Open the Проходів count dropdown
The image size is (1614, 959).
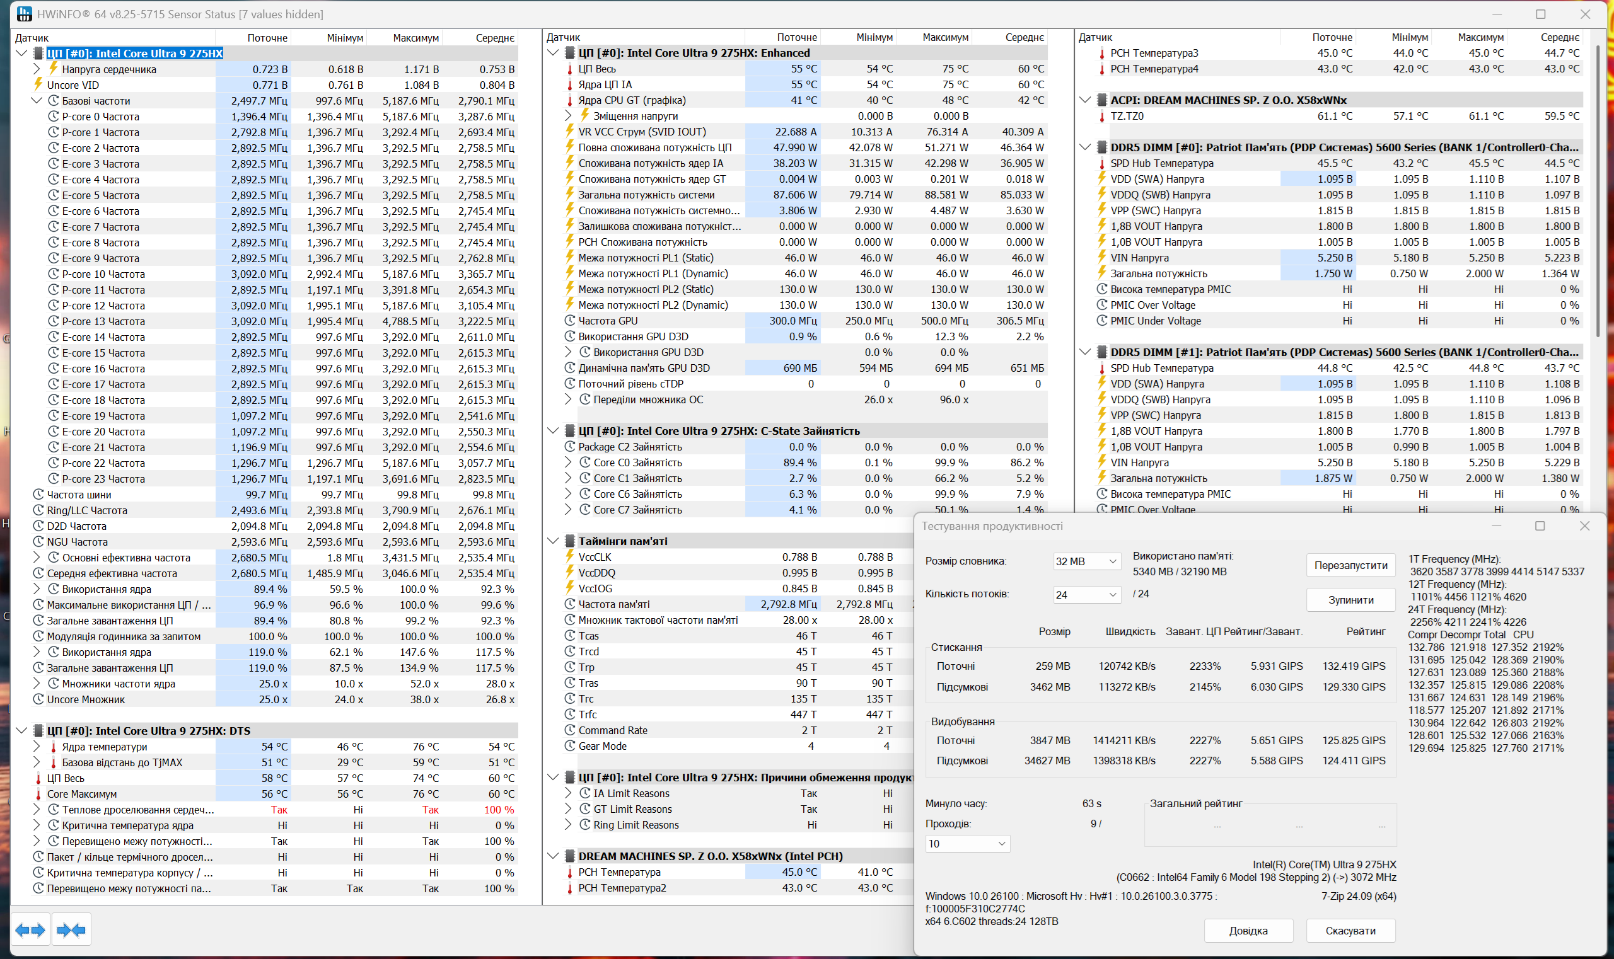point(967,843)
